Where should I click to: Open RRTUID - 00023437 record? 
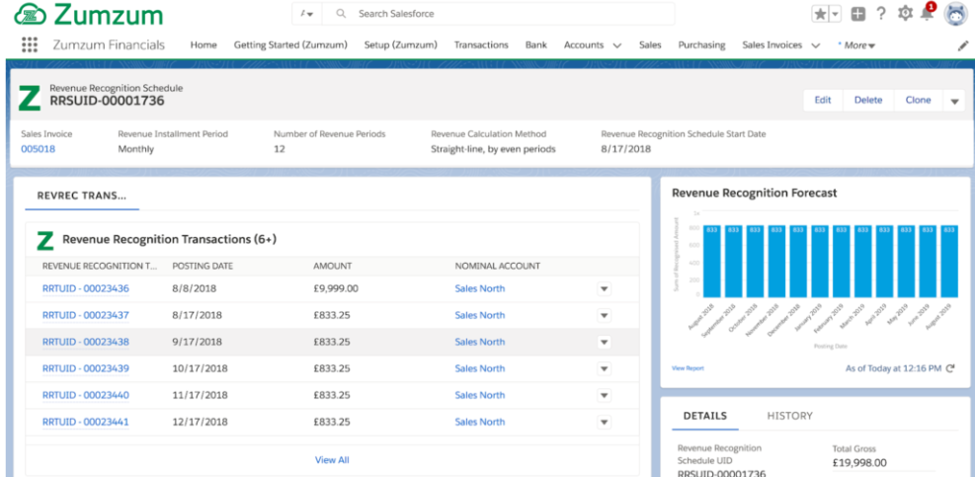click(x=86, y=315)
